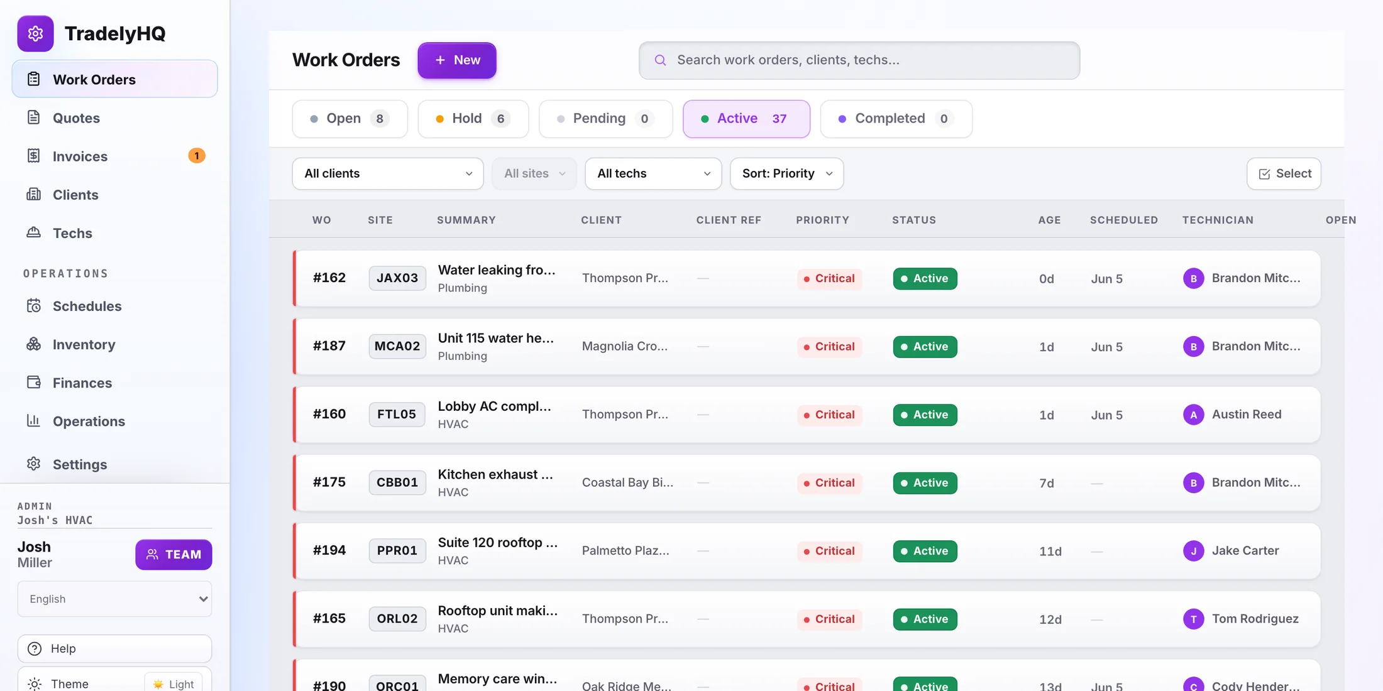1383x691 pixels.
Task: Switch to the Open status tab
Action: tap(350, 119)
